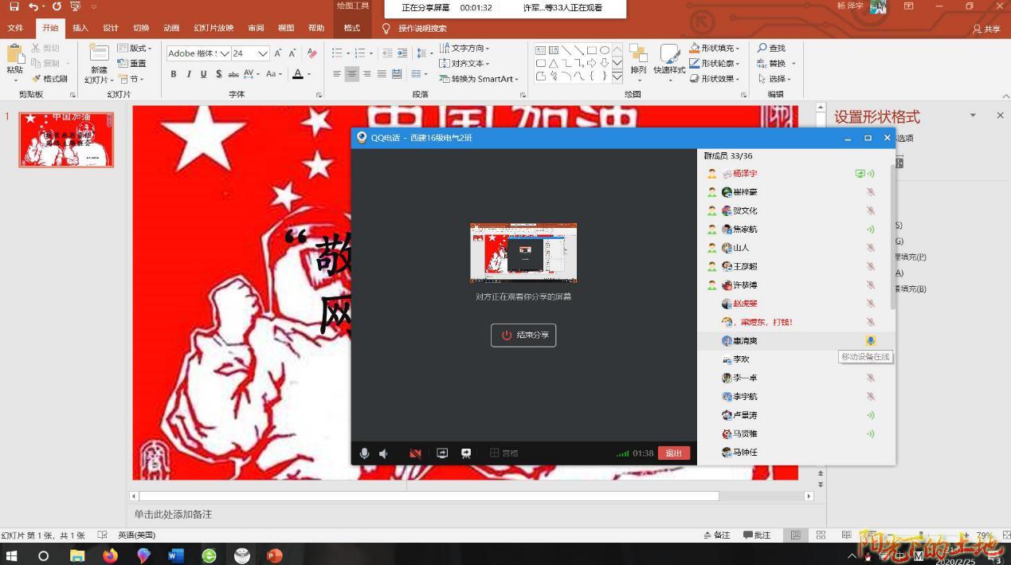1011x565 pixels.
Task: Turn on the camera in QQ call
Action: 415,453
